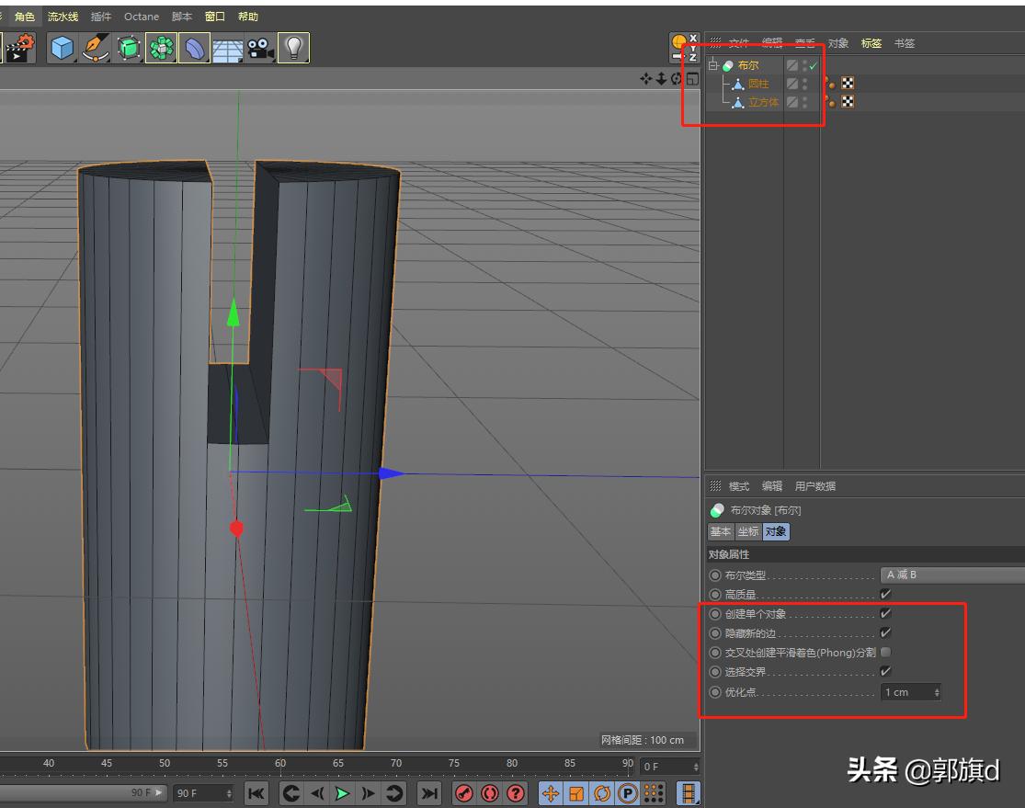The image size is (1025, 808).
Task: Enable 交叉处创建平滑着色(Phong)分割 checkbox
Action: click(x=886, y=652)
